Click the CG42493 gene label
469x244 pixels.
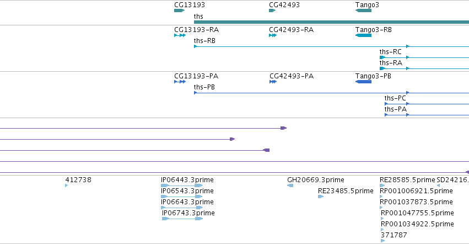(284, 5)
